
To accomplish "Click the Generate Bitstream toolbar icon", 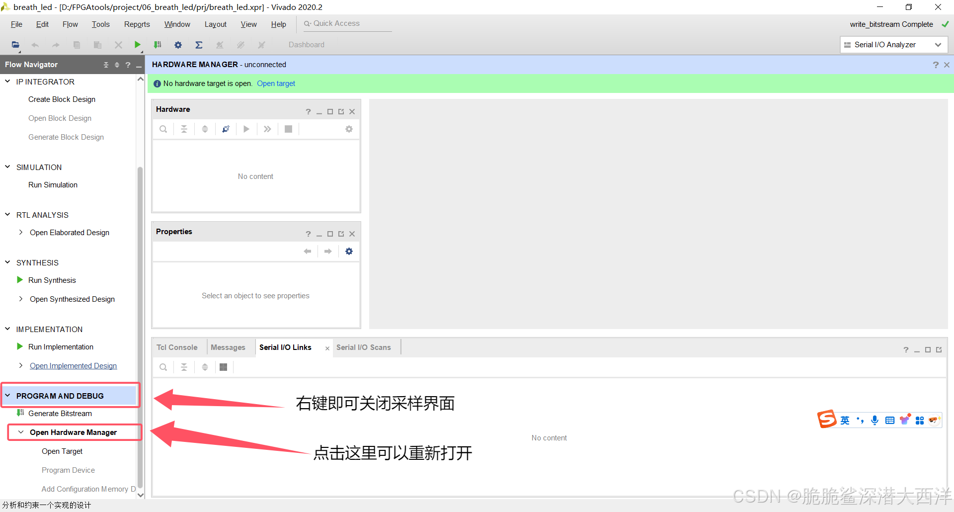I will pyautogui.click(x=158, y=45).
